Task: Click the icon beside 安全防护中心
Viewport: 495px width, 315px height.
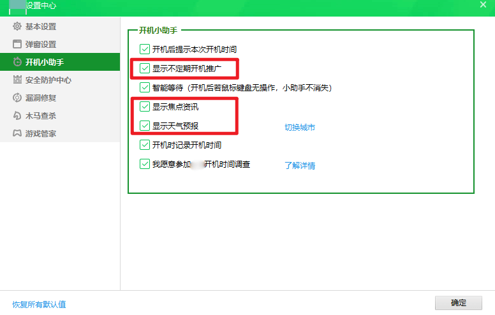Action: pyautogui.click(x=17, y=80)
